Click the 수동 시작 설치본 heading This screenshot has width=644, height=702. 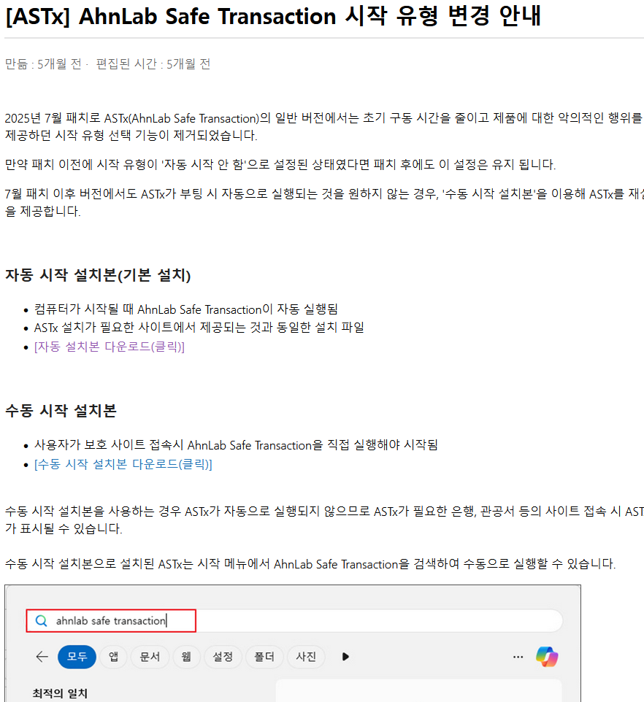[61, 411]
